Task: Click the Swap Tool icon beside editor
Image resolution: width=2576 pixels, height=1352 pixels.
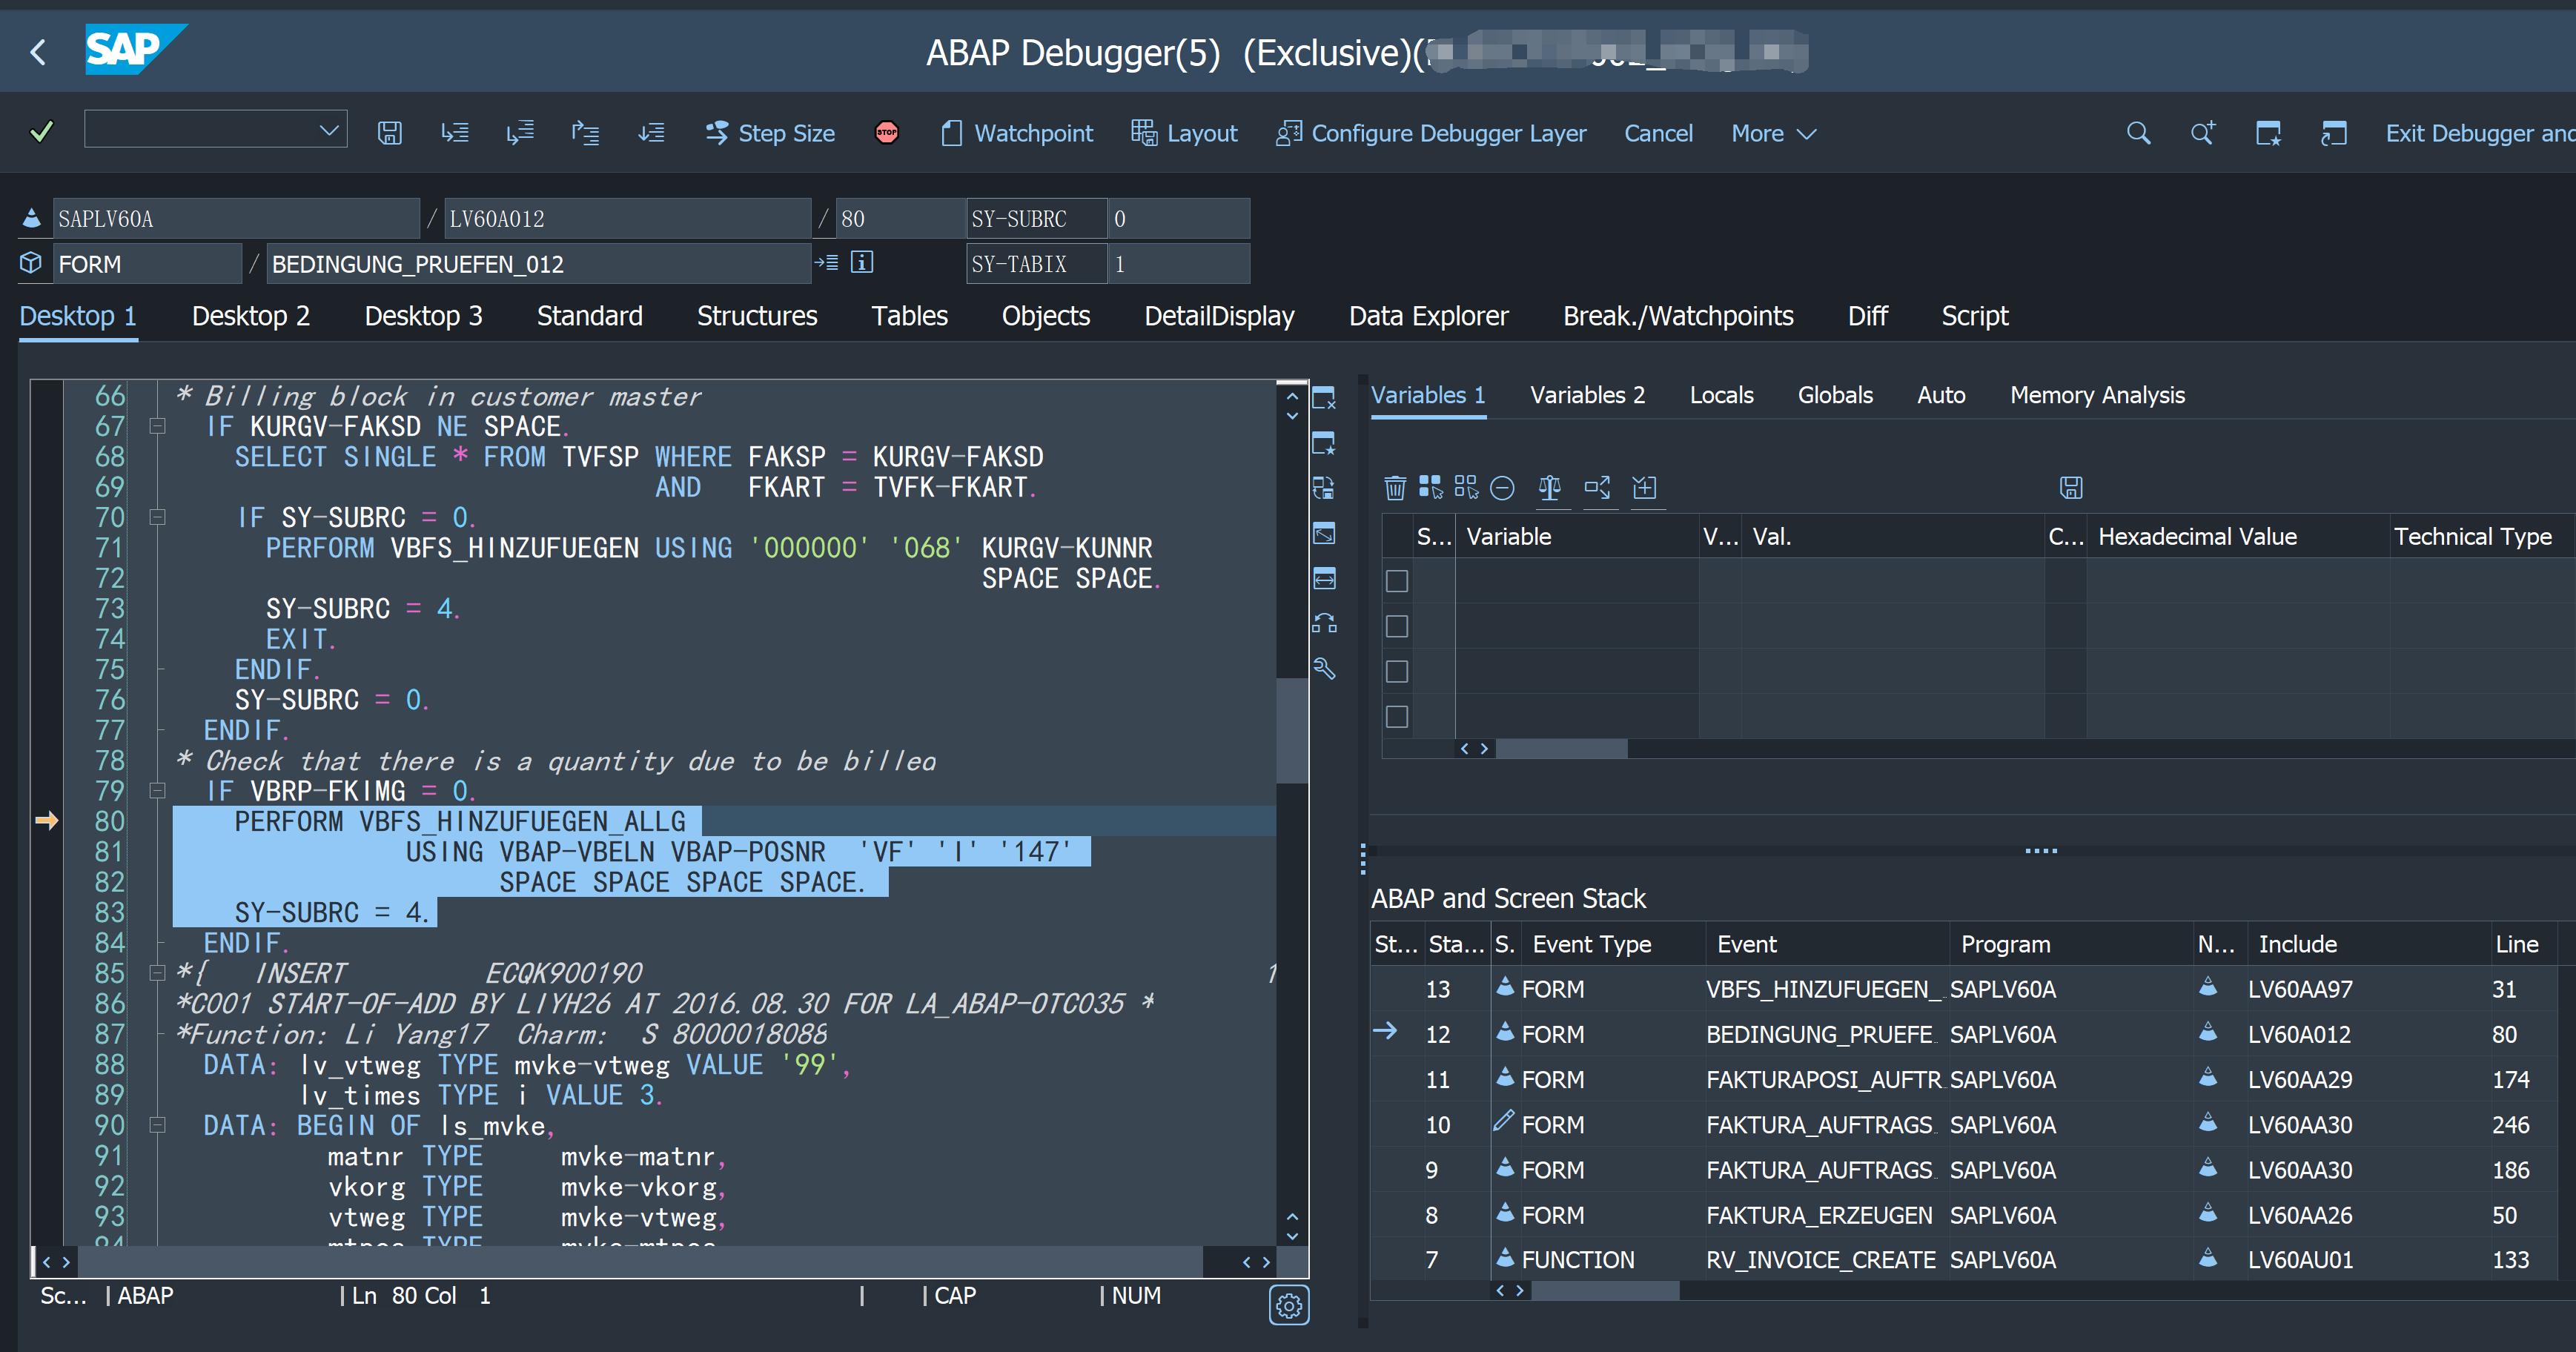Action: [1324, 623]
